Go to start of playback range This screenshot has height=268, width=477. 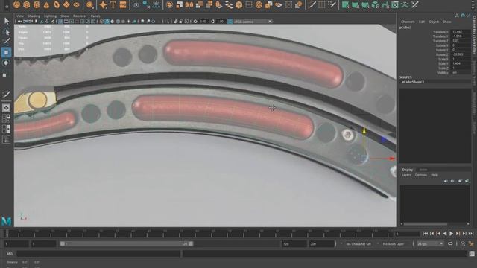pyautogui.click(x=426, y=234)
